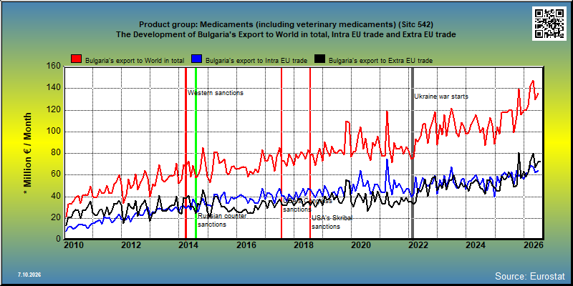
Task: Click the x-axis label 2014
Action: click(x=188, y=245)
